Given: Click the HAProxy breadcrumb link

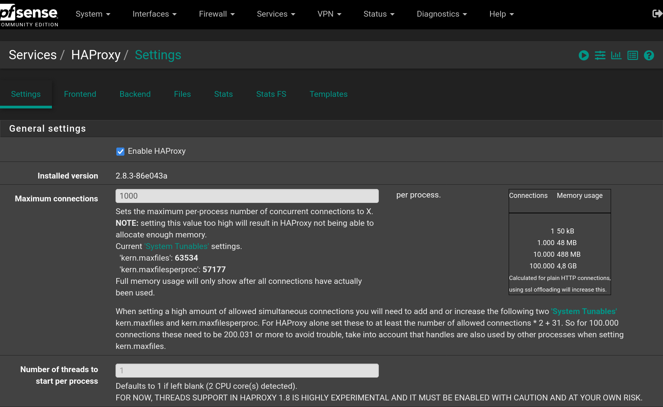Looking at the screenshot, I should pyautogui.click(x=96, y=55).
